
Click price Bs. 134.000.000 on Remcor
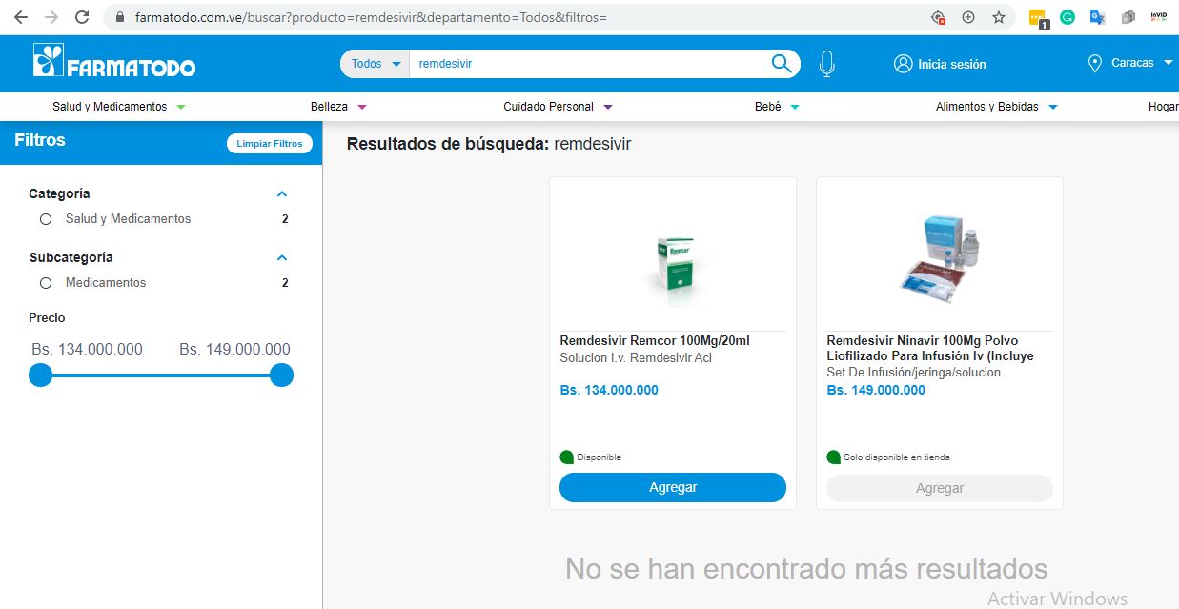[x=609, y=390]
